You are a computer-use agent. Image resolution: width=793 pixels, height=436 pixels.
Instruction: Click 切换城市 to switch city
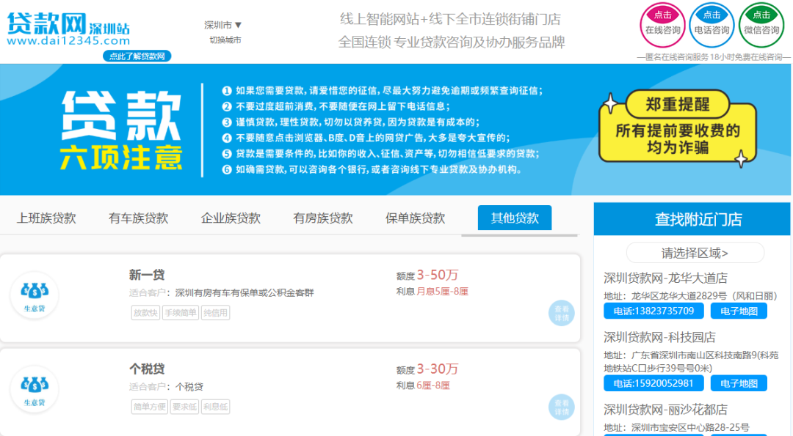225,40
